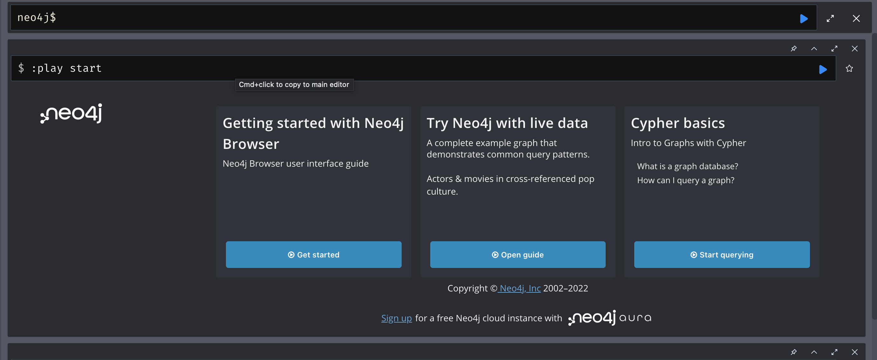Collapse the :play start frame
The height and width of the screenshot is (360, 877).
tap(814, 48)
